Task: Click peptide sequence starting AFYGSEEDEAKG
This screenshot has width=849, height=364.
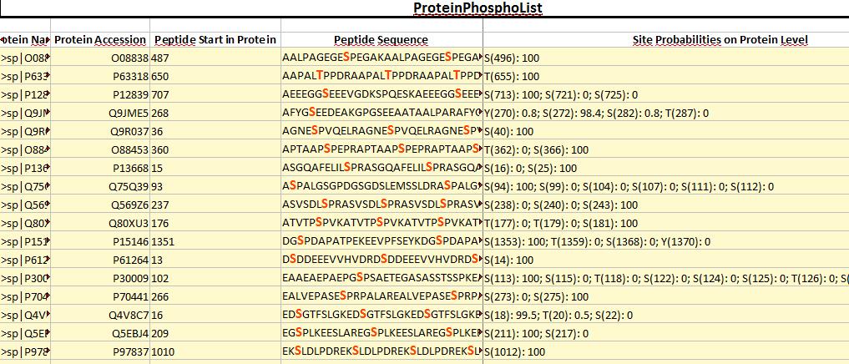Action: coord(382,114)
